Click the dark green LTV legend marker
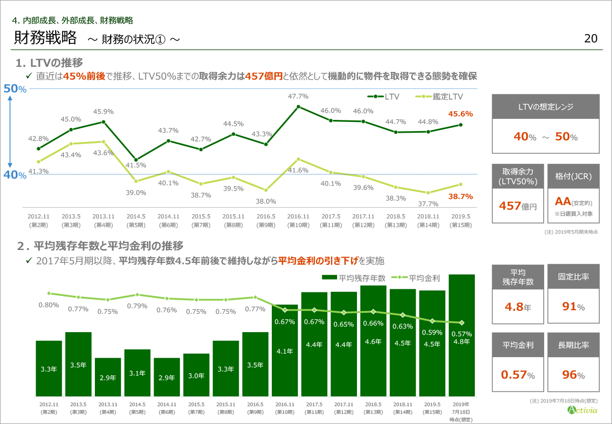This screenshot has height=424, width=612. (375, 96)
